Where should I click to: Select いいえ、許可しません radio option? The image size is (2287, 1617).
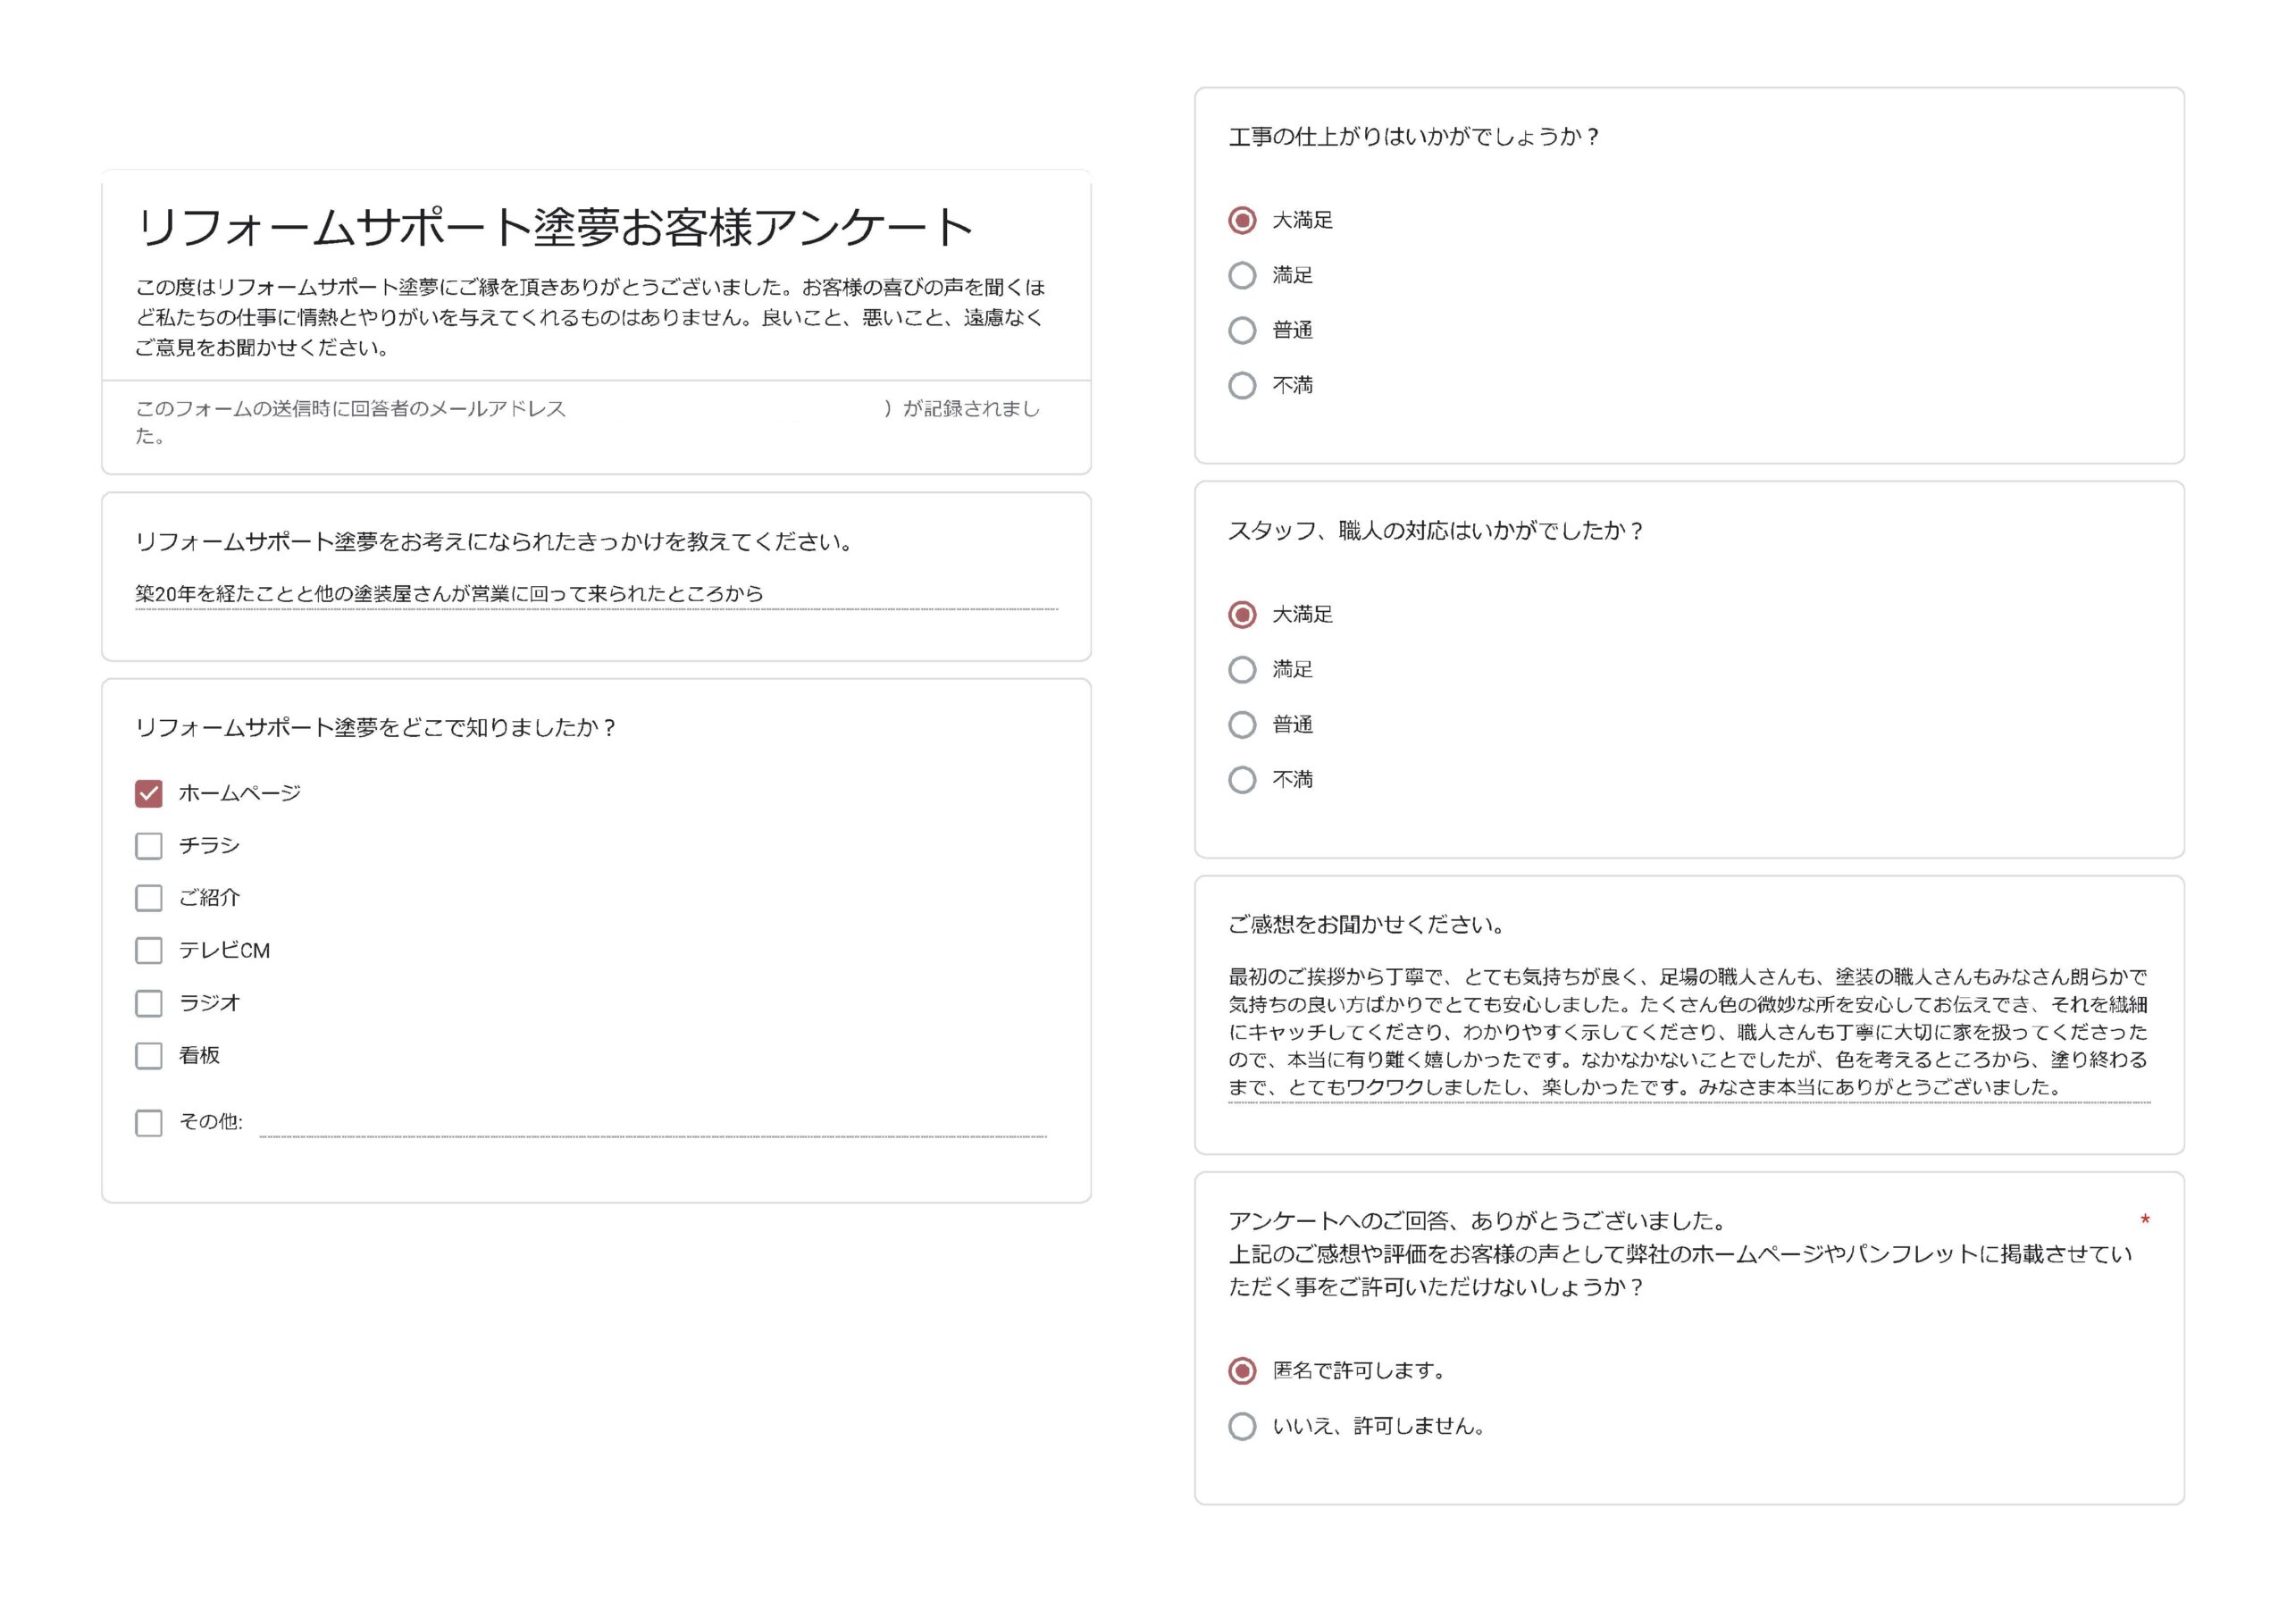(1242, 1427)
